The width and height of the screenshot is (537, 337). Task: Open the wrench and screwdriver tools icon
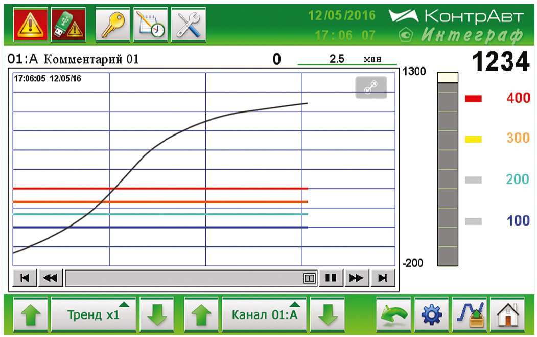point(189,25)
